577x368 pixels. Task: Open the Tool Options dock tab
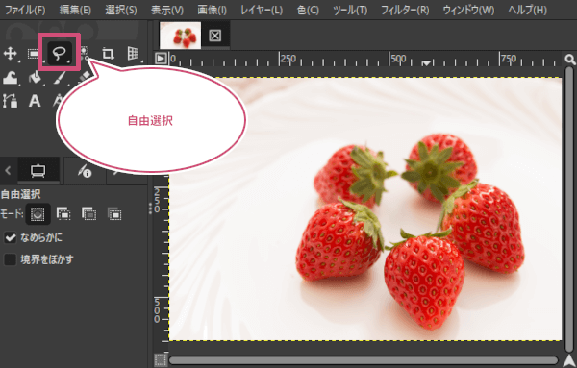pyautogui.click(x=38, y=171)
